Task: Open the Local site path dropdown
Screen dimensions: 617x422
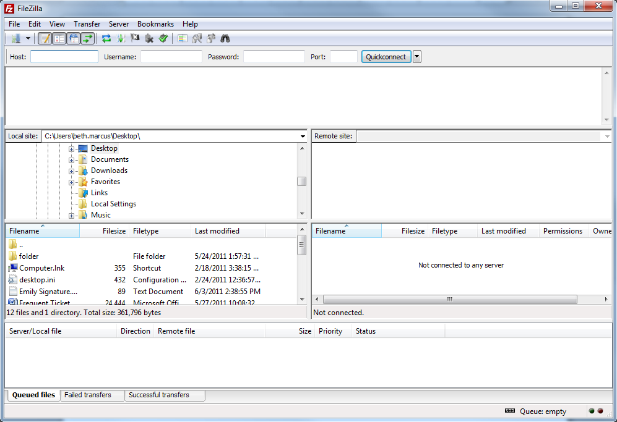Action: tap(303, 137)
